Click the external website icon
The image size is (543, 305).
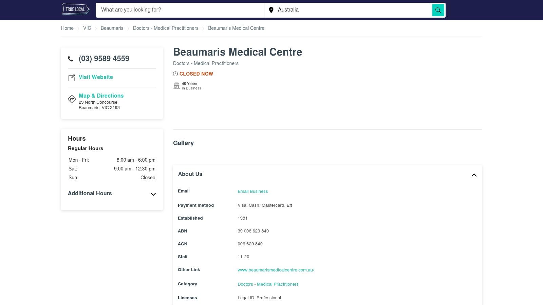point(72,78)
